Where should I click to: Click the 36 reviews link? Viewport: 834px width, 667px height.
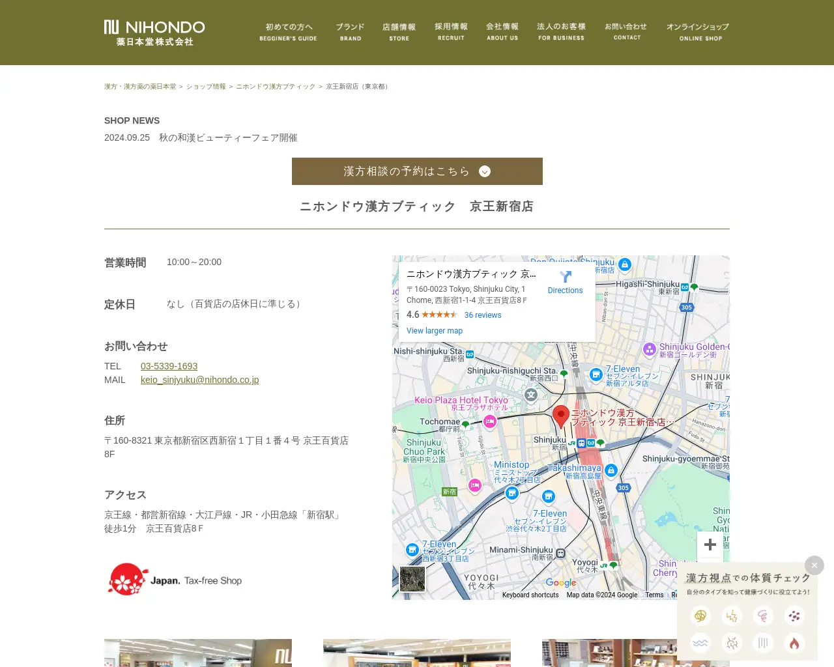[x=483, y=315]
